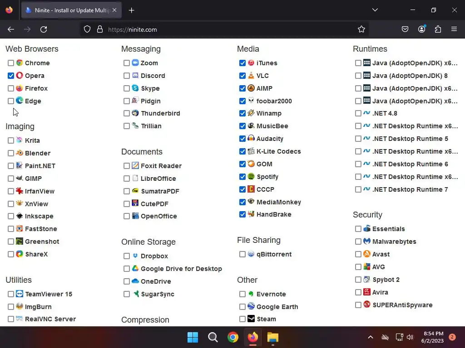Close the Ninite tab
Image resolution: width=465 pixels, height=348 pixels.
click(114, 10)
